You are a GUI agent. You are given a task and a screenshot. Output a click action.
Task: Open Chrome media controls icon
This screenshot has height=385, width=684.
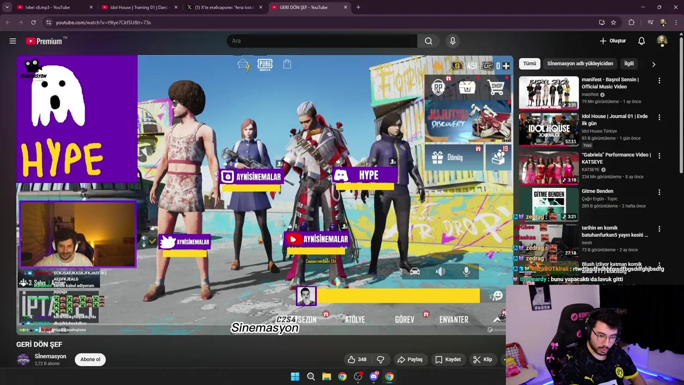(x=650, y=22)
